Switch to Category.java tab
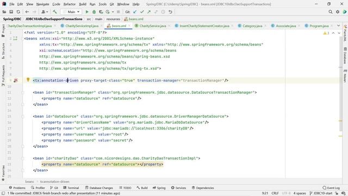Viewport: 348px width, 196px height. click(252, 26)
